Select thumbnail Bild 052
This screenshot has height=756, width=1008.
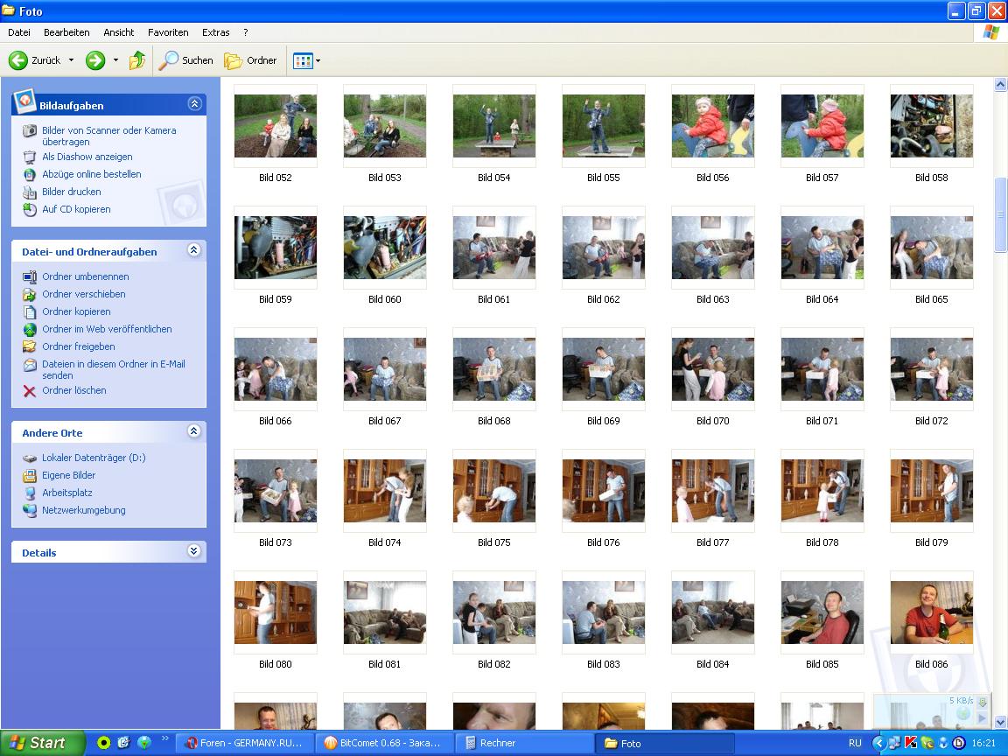tap(275, 126)
